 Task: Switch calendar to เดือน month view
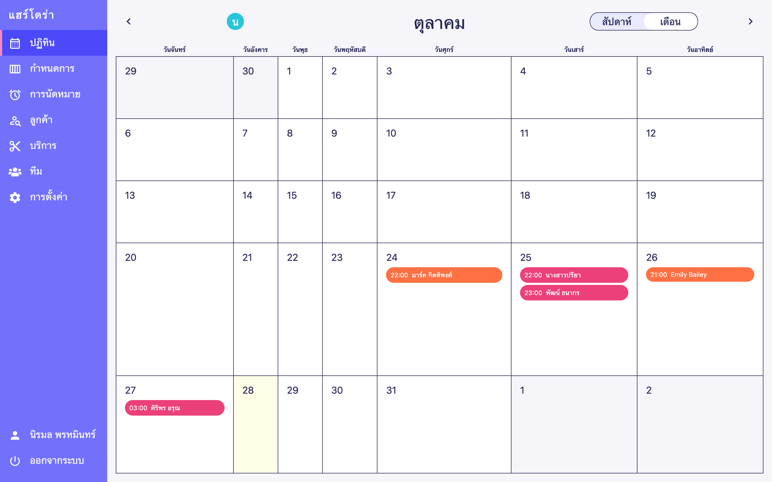coord(670,22)
